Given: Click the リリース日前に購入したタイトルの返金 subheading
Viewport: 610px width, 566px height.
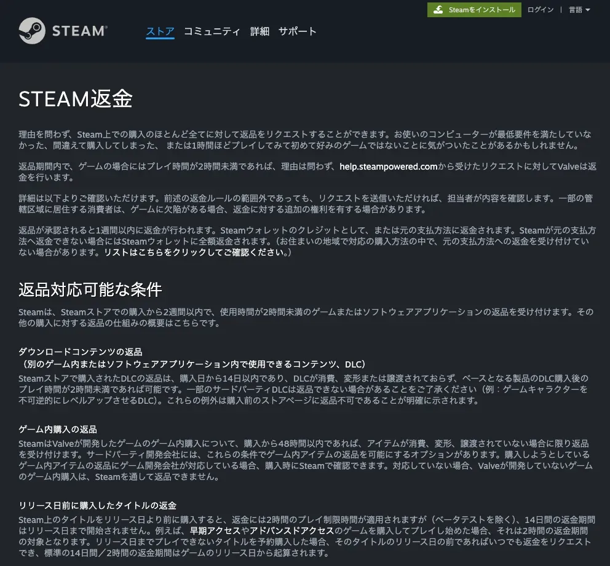Looking at the screenshot, I should tap(98, 505).
